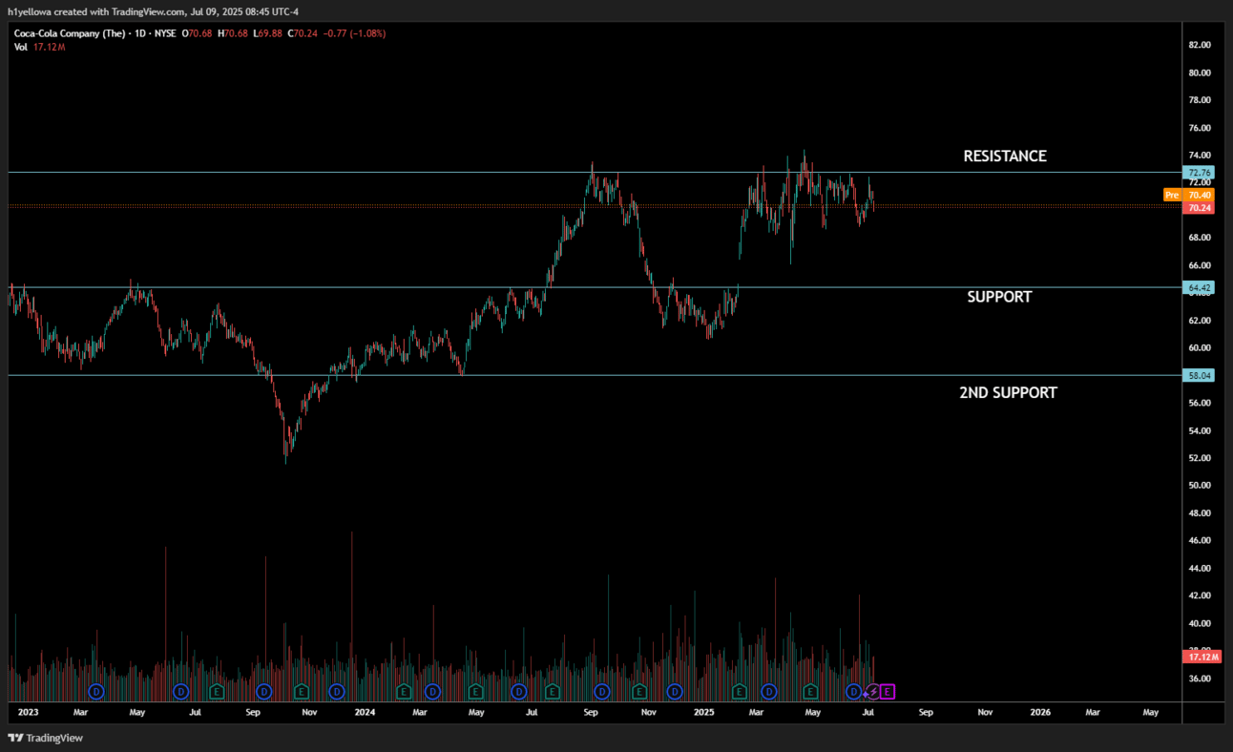Click the red 70.24 last price label
This screenshot has width=1233, height=752.
1200,208
